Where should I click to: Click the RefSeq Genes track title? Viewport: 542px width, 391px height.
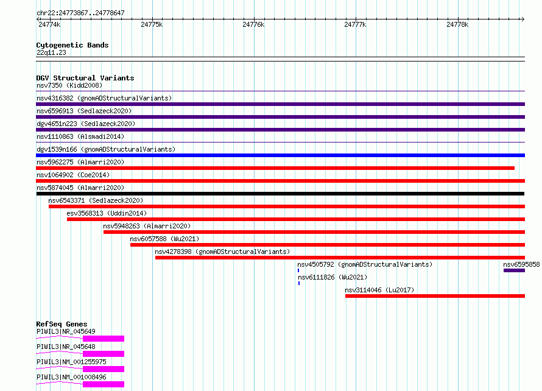pyautogui.click(x=62, y=324)
